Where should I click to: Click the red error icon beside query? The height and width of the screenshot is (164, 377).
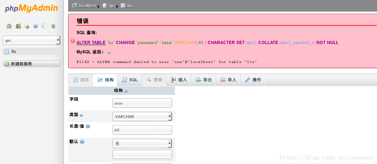[73, 41]
